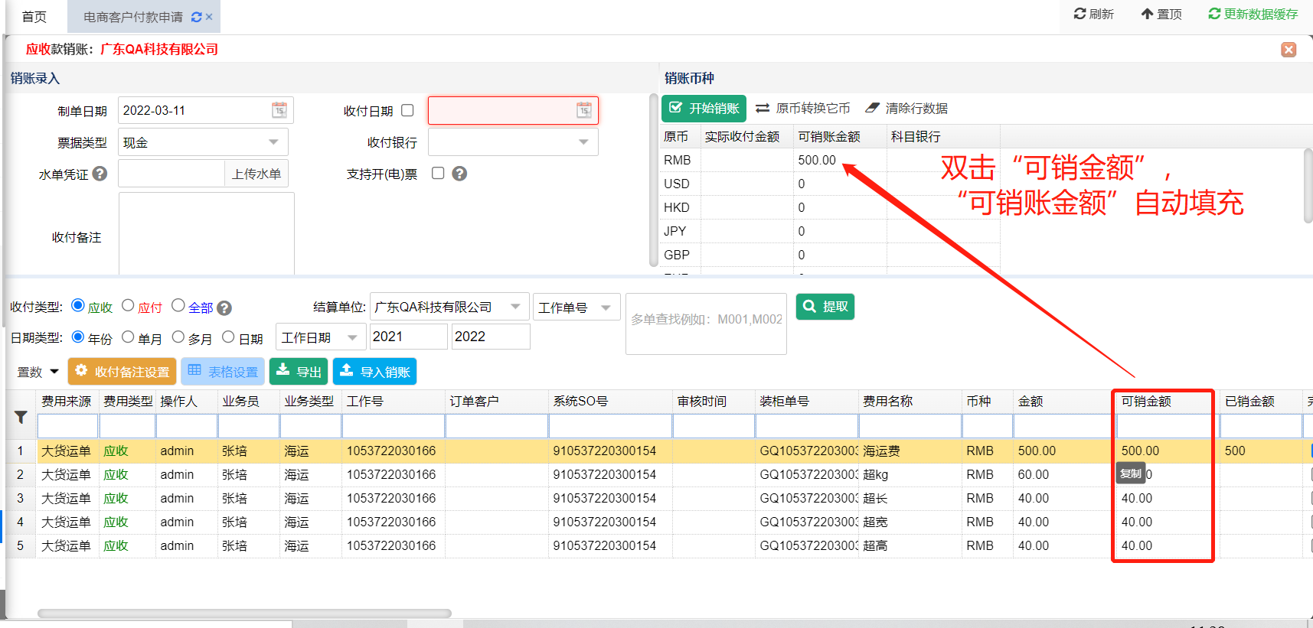Image resolution: width=1313 pixels, height=628 pixels.
Task: Click the filter funnel icon in table
Action: pyautogui.click(x=21, y=418)
